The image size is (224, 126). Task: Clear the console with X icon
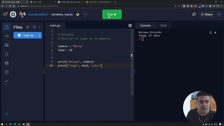click(215, 33)
